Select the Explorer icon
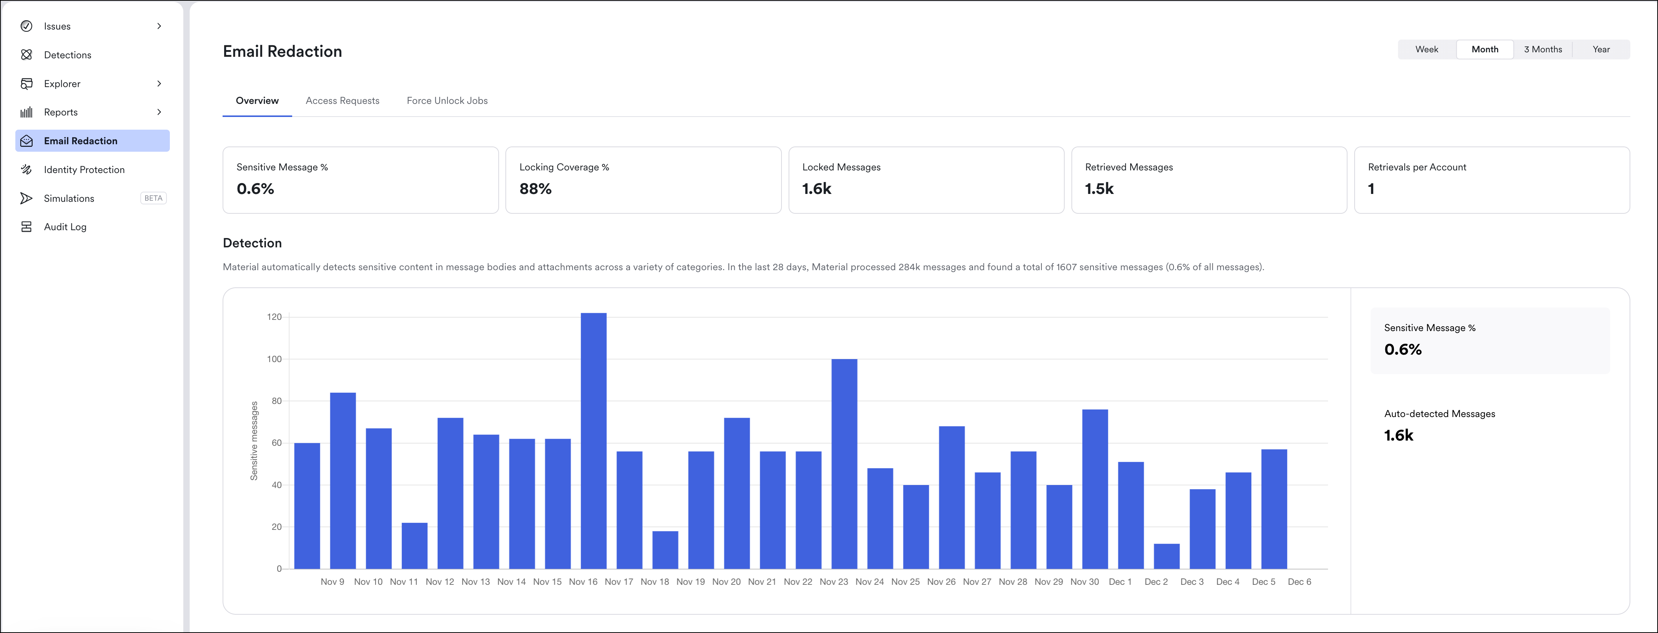 [x=27, y=84]
